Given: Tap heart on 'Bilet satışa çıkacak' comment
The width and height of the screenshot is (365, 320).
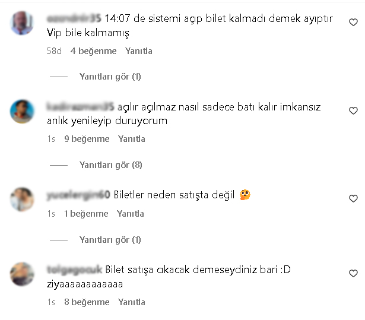Looking at the screenshot, I should 353,273.
